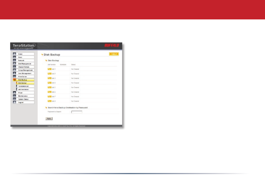Open the Job 1 link
The height and width of the screenshot is (183, 265).
[x=54, y=69]
